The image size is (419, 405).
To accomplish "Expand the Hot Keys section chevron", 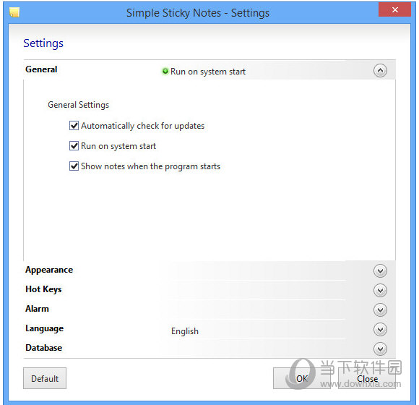I will click(x=380, y=290).
